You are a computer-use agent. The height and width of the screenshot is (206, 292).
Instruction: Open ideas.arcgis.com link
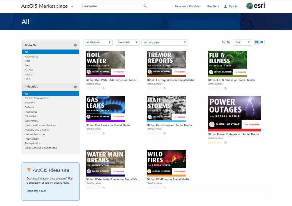click(x=36, y=191)
